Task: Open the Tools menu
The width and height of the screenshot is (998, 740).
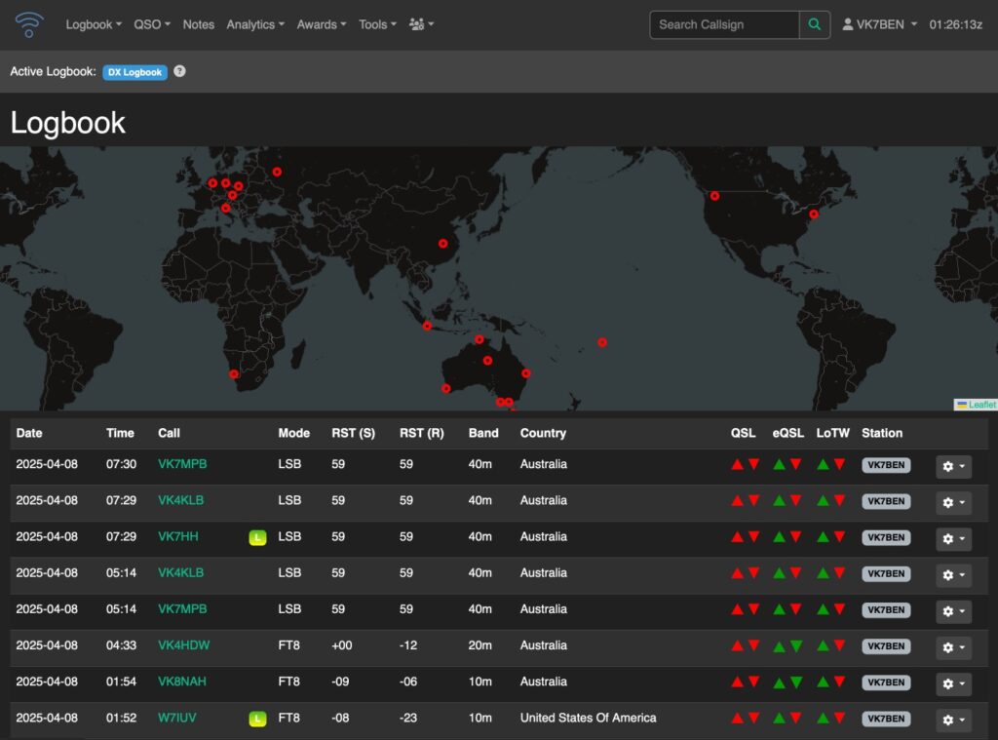Action: click(377, 24)
